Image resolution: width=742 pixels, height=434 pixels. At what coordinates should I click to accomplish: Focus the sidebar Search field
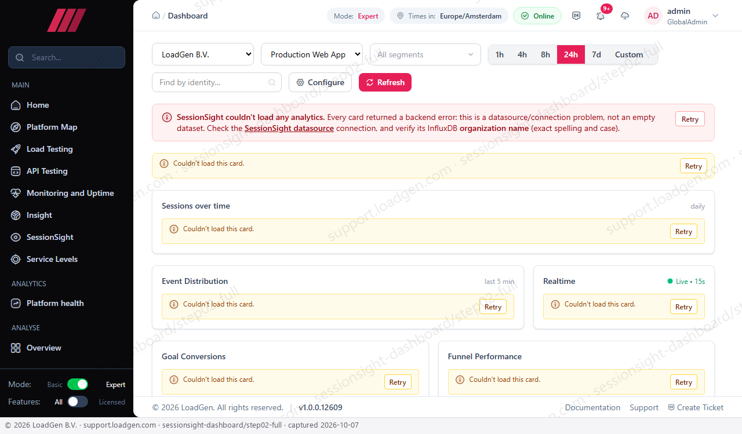click(67, 57)
